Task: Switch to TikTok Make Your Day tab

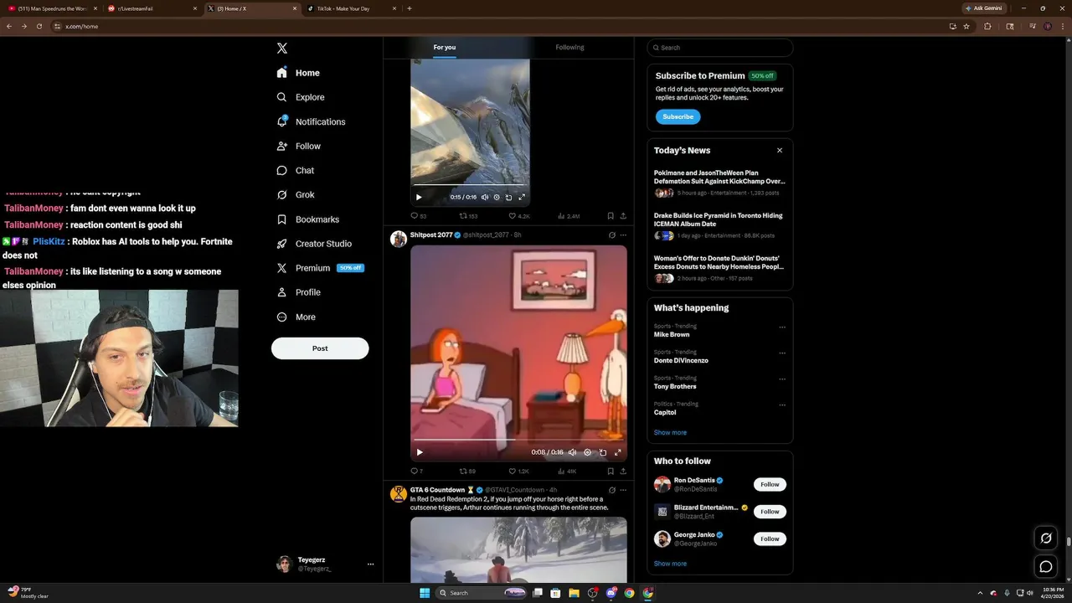Action: coord(350,8)
